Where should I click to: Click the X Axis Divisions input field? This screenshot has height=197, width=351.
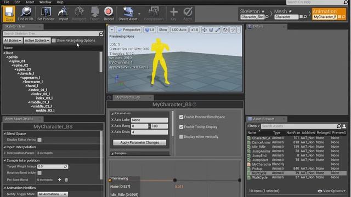pyautogui.click(x=150, y=132)
